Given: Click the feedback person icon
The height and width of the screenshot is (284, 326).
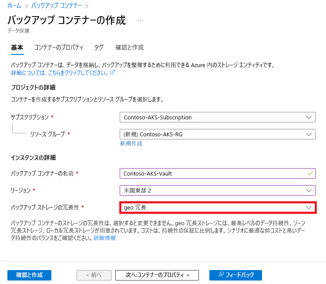Looking at the screenshot, I should click(221, 275).
